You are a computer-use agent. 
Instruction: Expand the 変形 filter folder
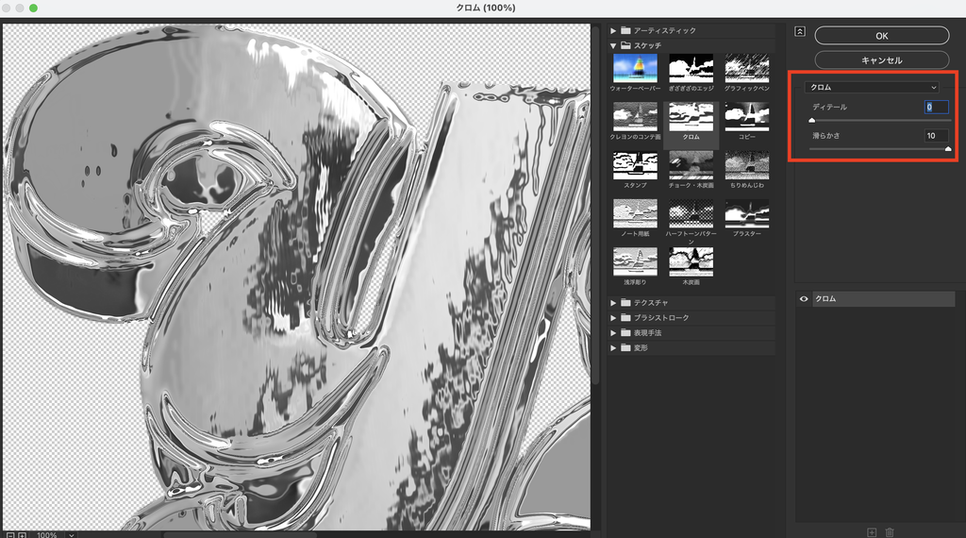click(613, 348)
